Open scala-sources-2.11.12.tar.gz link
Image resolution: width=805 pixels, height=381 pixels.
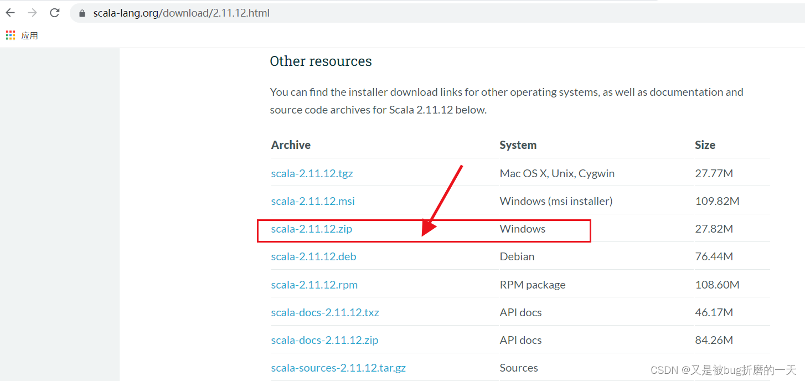point(338,368)
